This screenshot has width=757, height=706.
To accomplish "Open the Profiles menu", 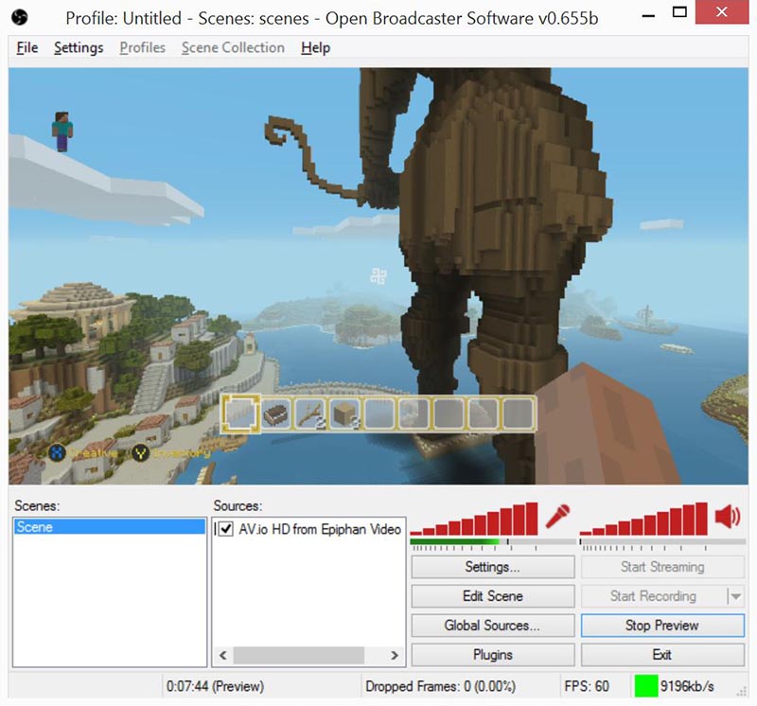I will point(143,48).
